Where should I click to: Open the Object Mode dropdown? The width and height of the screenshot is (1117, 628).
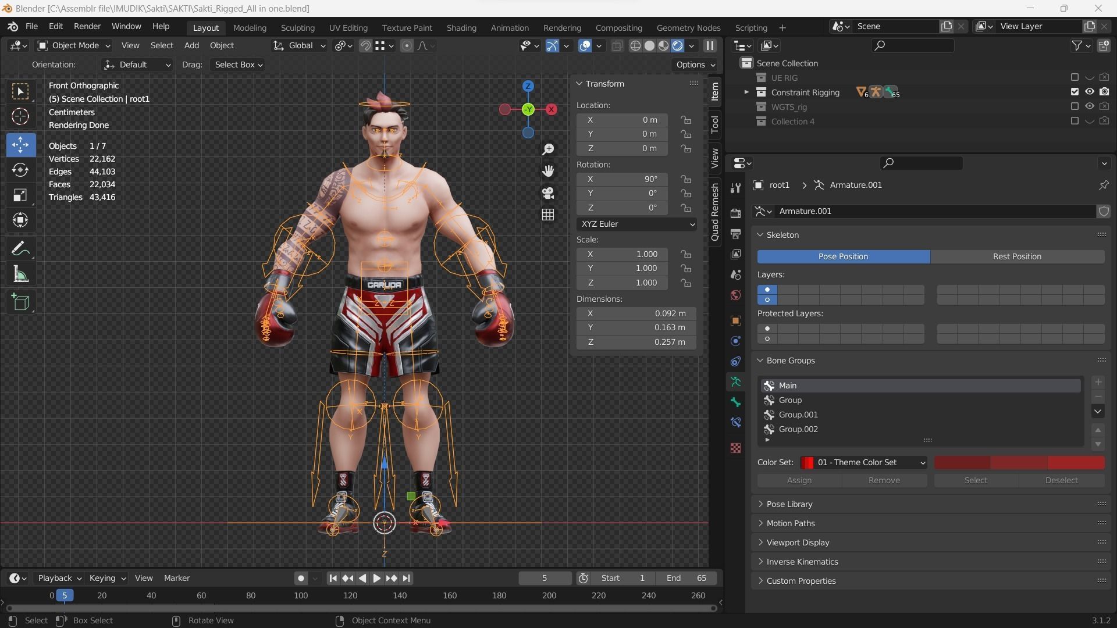pyautogui.click(x=74, y=45)
